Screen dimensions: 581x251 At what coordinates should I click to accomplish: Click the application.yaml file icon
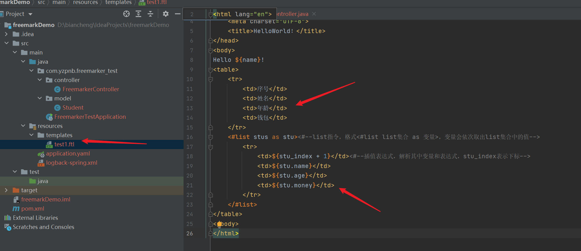[41, 154]
